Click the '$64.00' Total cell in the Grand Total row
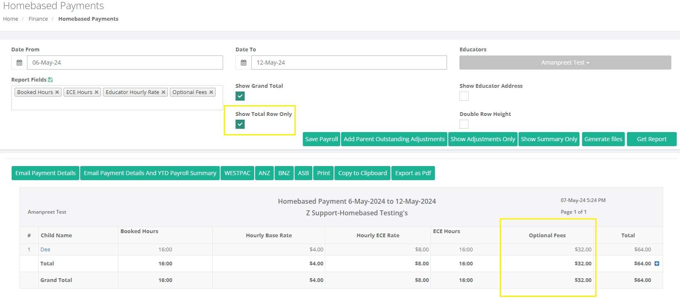The height and width of the screenshot is (306, 680). coord(643,280)
